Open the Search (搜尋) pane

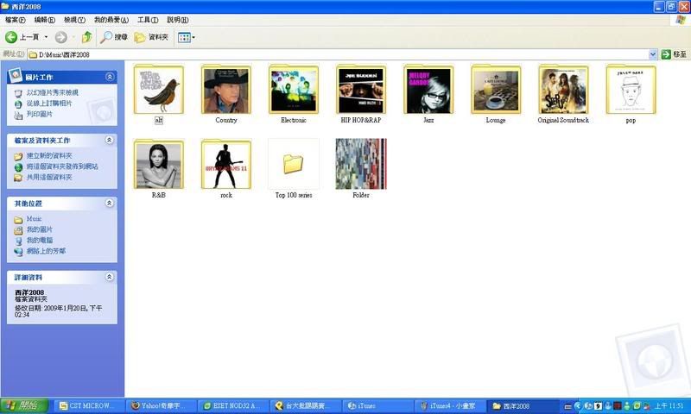pos(114,37)
